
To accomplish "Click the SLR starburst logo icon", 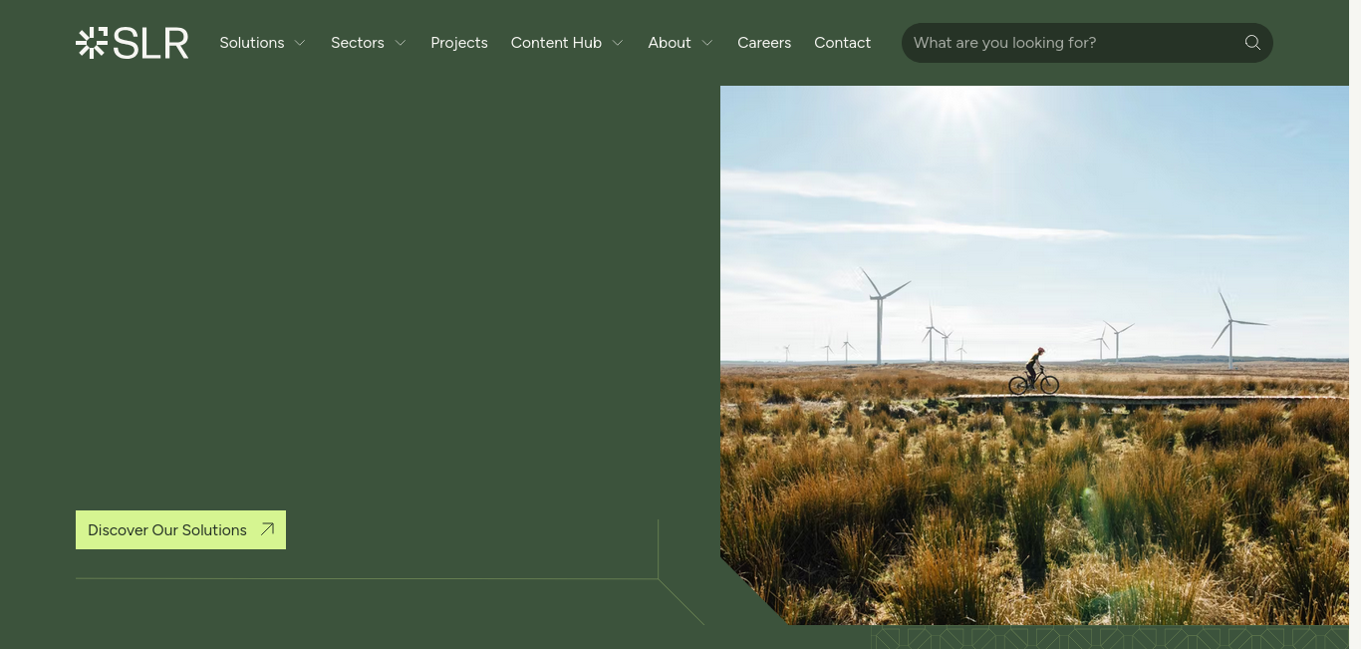I will click(x=91, y=43).
